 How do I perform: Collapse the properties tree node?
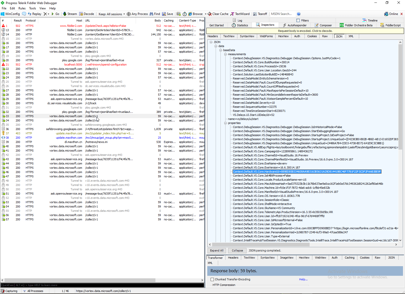pyautogui.click(x=225, y=123)
